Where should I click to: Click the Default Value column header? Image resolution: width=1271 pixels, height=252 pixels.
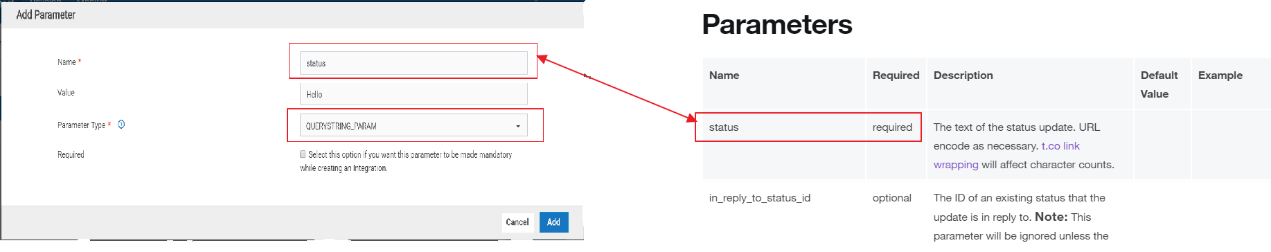1159,84
